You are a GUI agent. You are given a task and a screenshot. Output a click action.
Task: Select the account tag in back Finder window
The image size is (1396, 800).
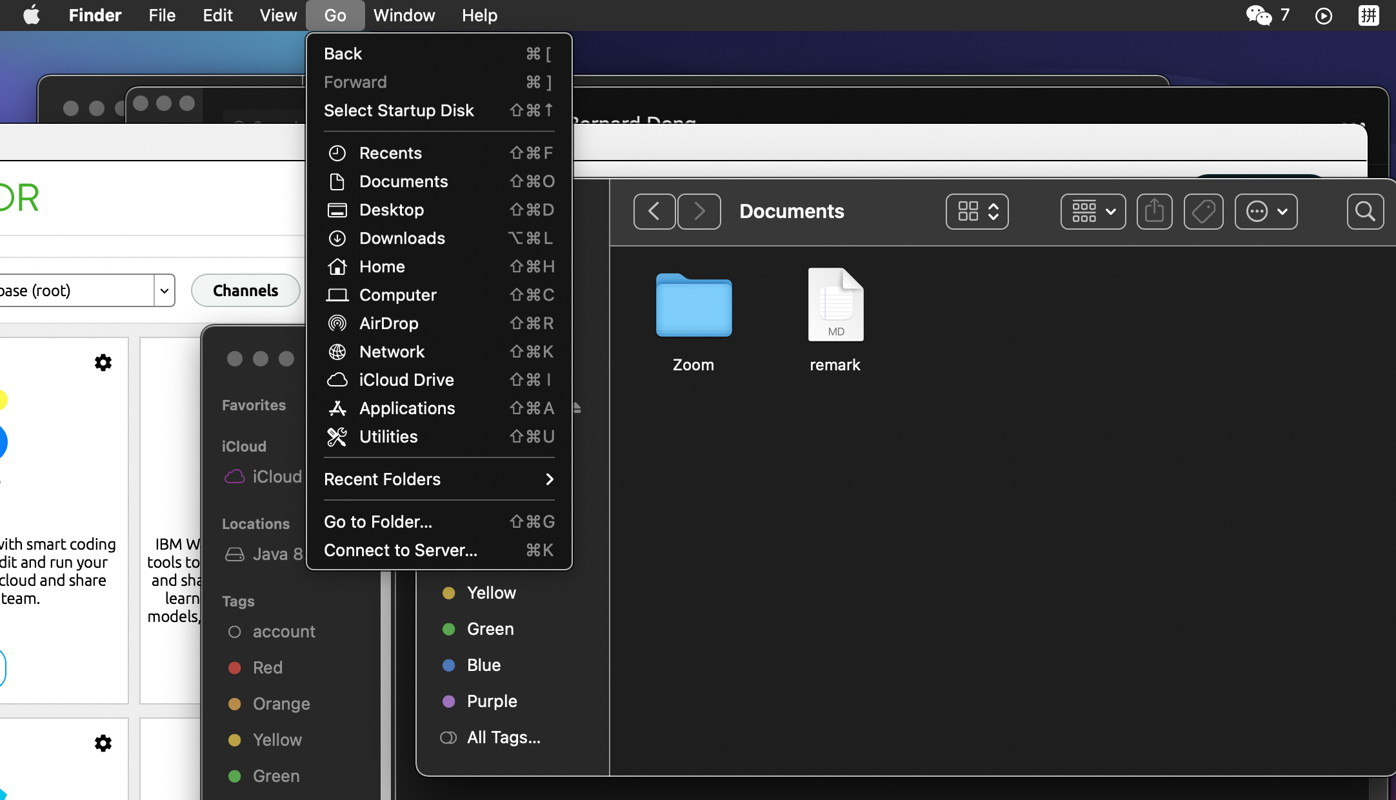[271, 632]
